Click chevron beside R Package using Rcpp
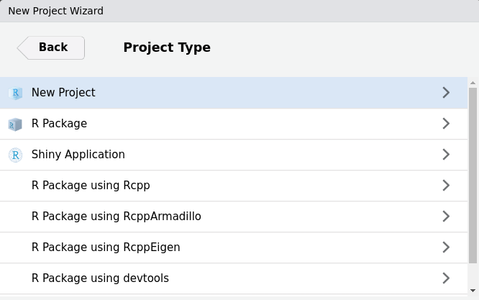This screenshot has height=300, width=479. [x=446, y=186]
